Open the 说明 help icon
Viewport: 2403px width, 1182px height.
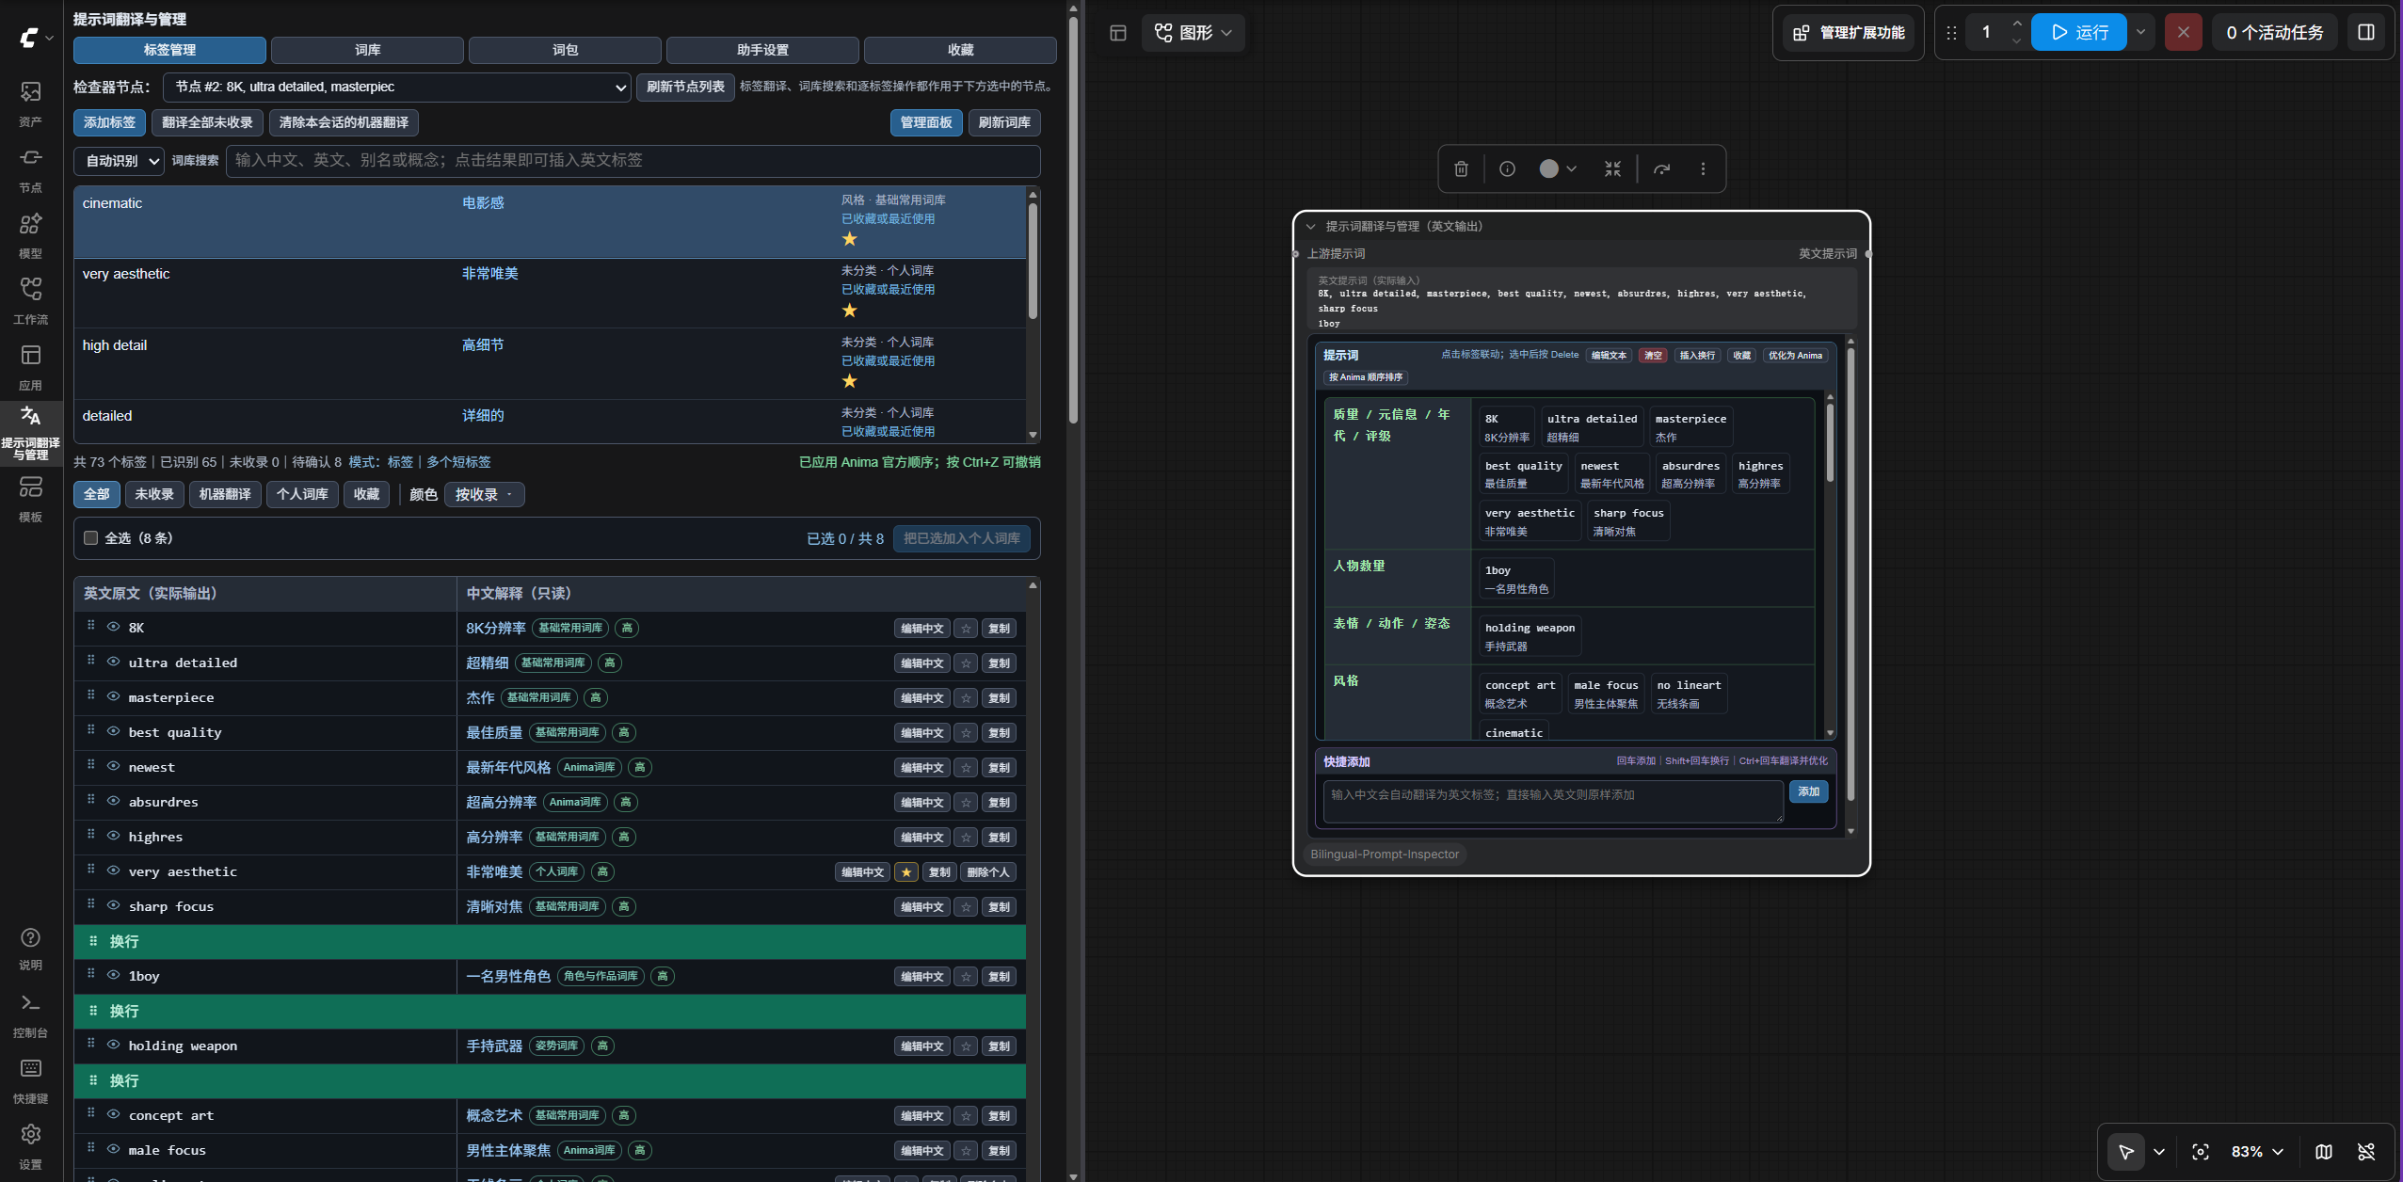pyautogui.click(x=30, y=948)
